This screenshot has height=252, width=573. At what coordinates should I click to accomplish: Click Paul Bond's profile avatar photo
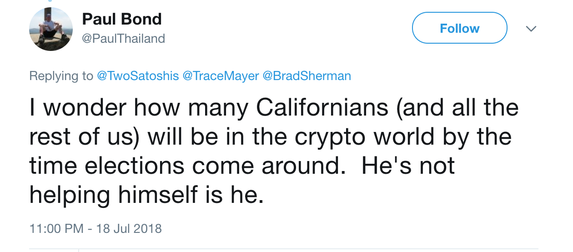pos(51,29)
